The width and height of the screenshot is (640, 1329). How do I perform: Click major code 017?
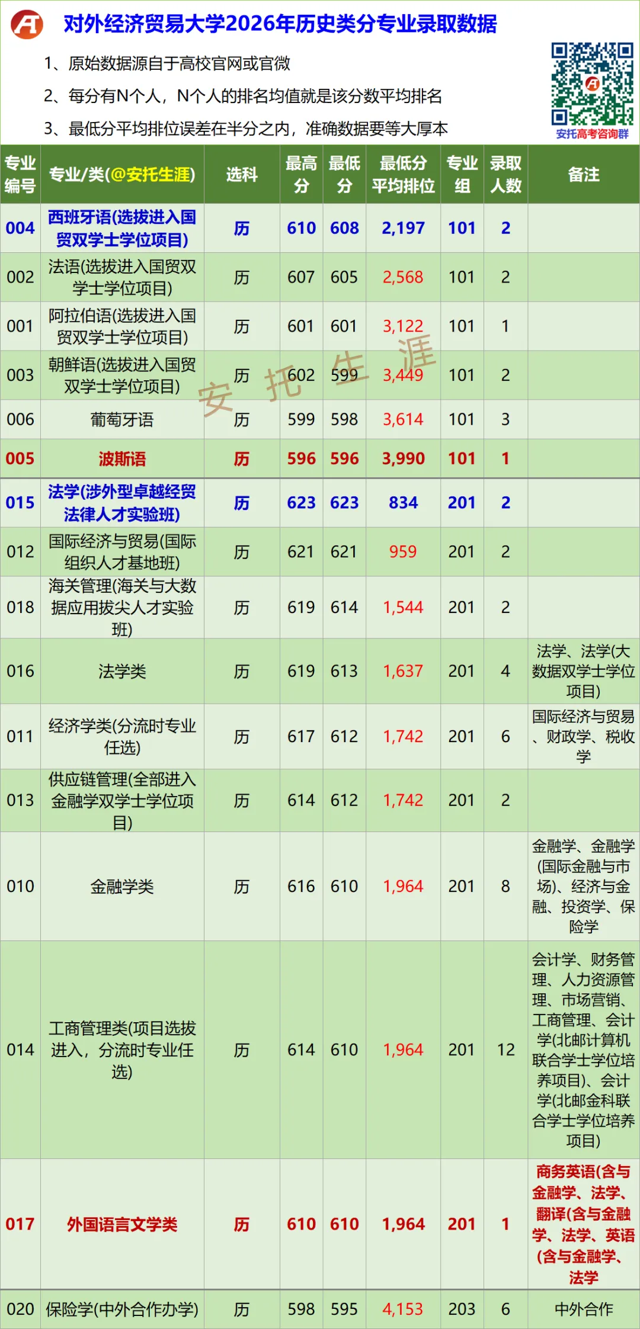(x=20, y=1224)
